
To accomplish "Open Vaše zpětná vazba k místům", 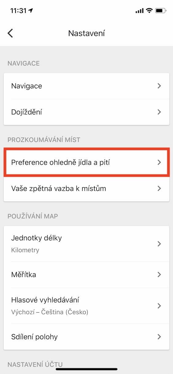I will [86, 189].
